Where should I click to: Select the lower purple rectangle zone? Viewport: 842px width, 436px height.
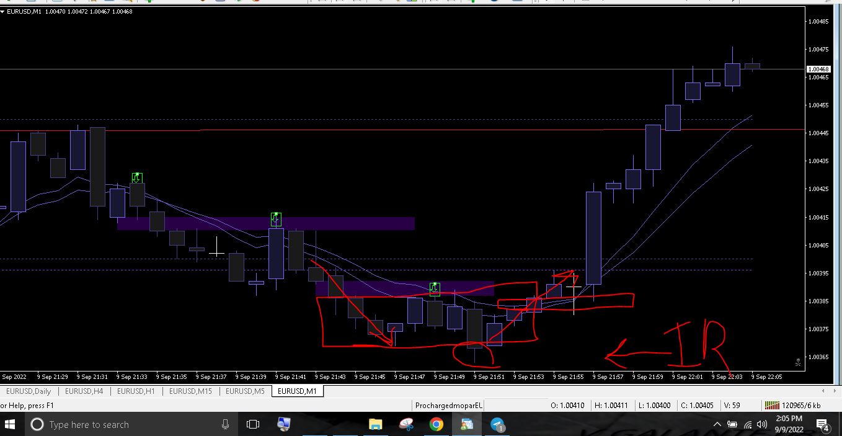404,288
